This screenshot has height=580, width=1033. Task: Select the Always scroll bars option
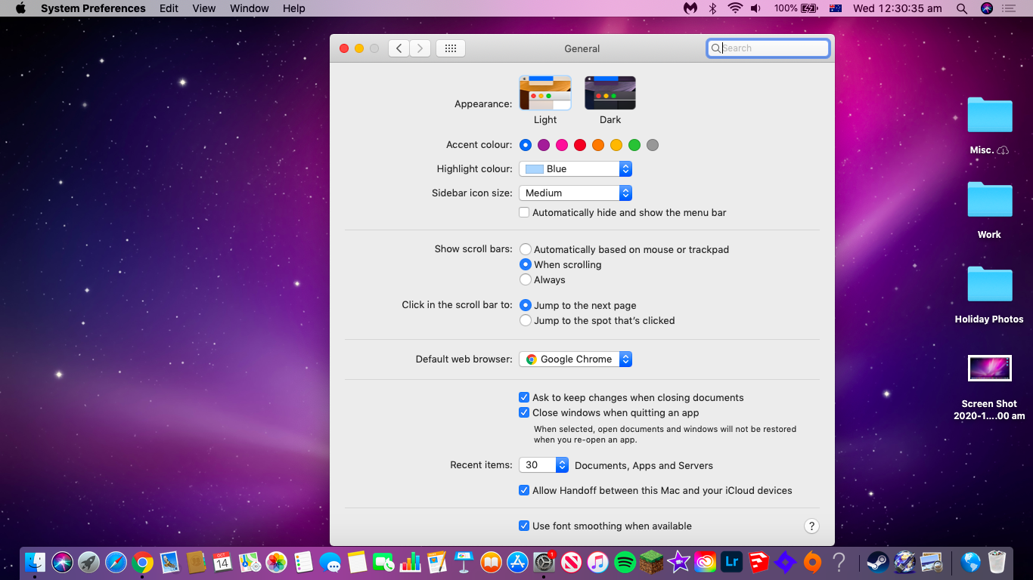pos(526,280)
